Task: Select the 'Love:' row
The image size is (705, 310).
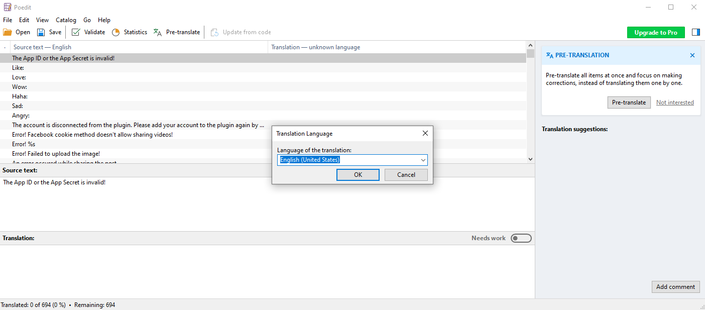Action: pyautogui.click(x=263, y=77)
